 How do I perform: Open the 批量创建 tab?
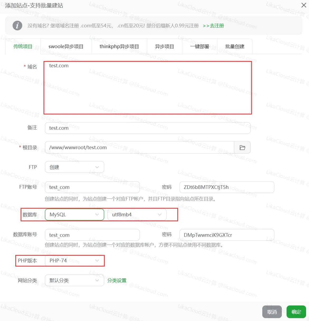point(235,46)
